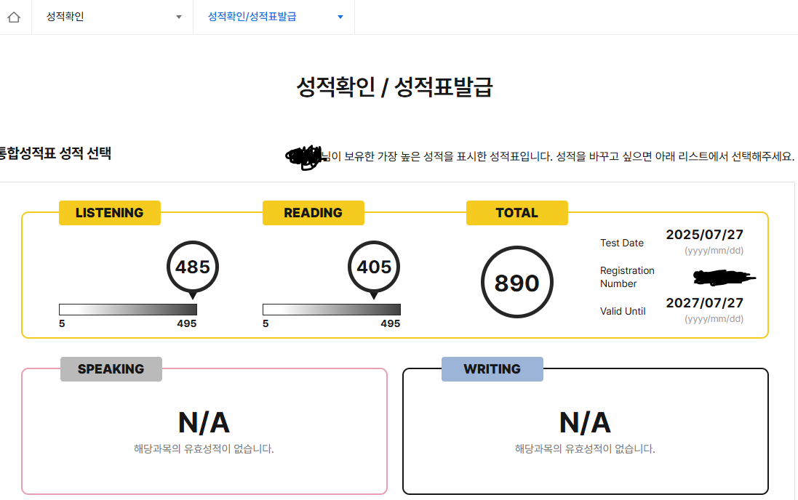The height and width of the screenshot is (500, 798).
Task: Click the 405 reading score bubble
Action: pyautogui.click(x=374, y=268)
